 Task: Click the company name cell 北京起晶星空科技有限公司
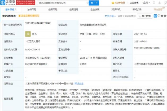coord(93,25)
